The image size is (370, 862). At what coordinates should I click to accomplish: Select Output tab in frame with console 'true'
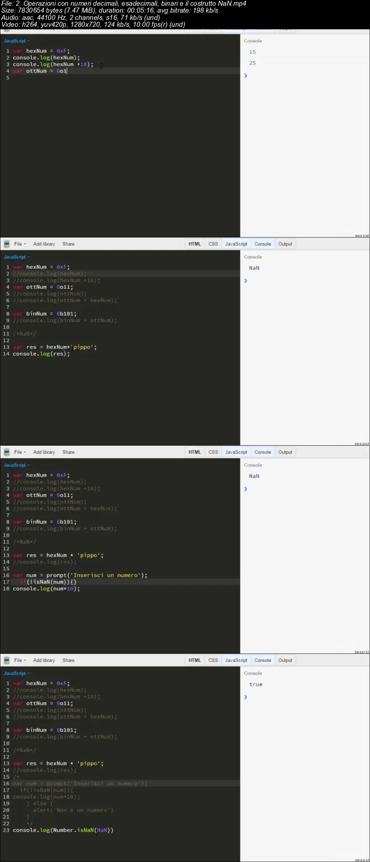285,660
